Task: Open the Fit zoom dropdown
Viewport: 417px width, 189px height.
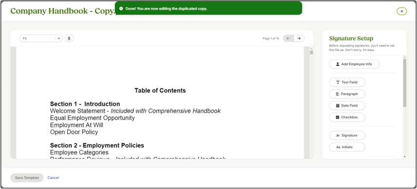Action: [41, 38]
